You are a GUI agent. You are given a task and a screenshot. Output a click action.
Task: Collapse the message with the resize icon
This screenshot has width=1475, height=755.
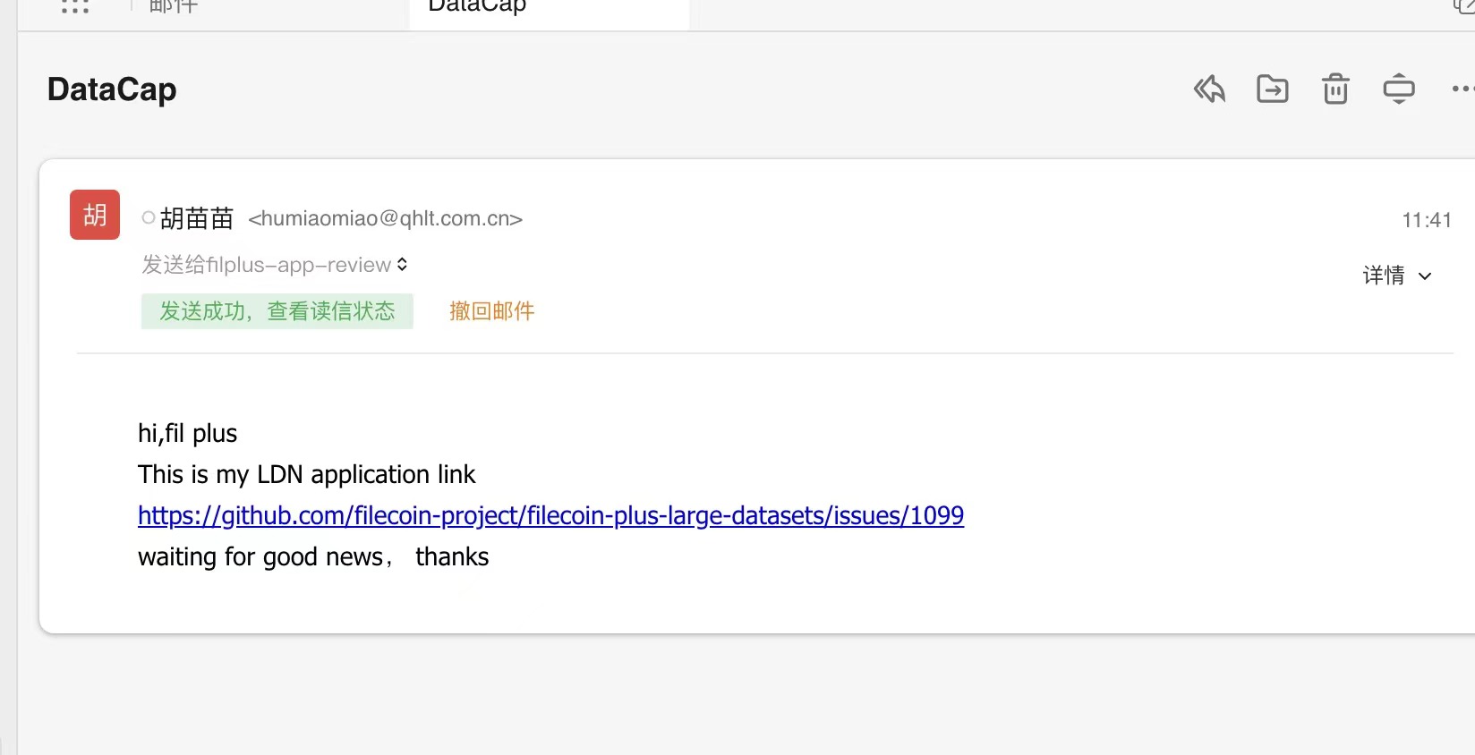coord(1399,89)
